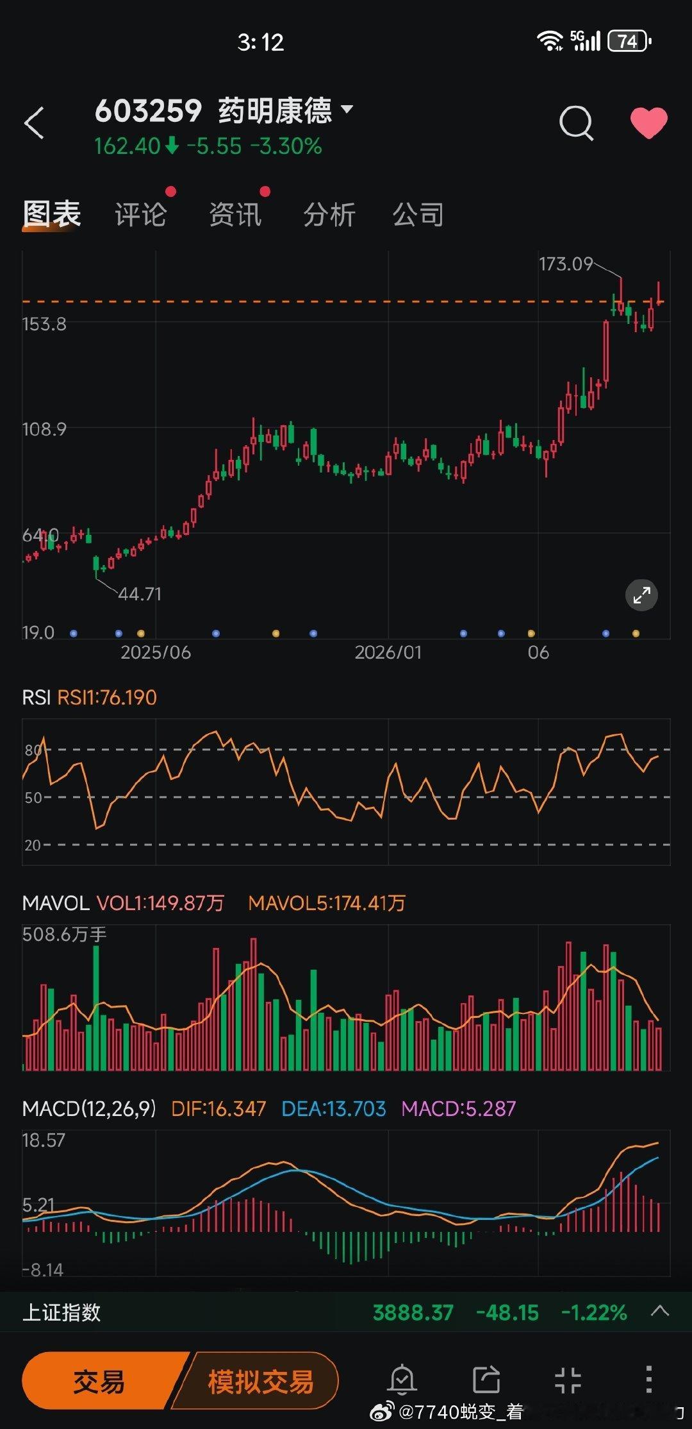This screenshot has width=692, height=1429.
Task: Click the MAVOL5:174.41万 value
Action: coord(327,903)
